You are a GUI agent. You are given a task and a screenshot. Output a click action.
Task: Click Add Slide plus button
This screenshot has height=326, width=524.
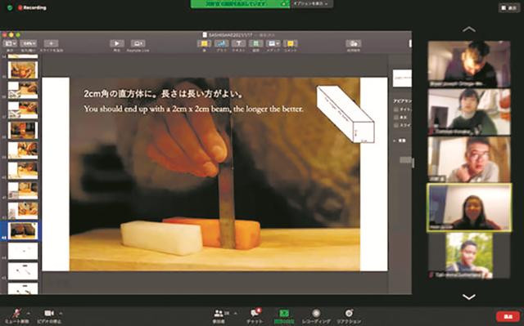pos(51,43)
